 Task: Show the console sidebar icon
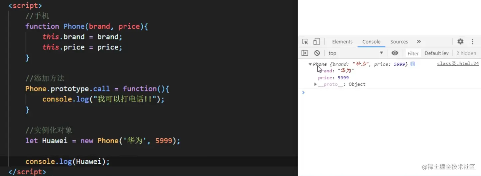click(305, 53)
